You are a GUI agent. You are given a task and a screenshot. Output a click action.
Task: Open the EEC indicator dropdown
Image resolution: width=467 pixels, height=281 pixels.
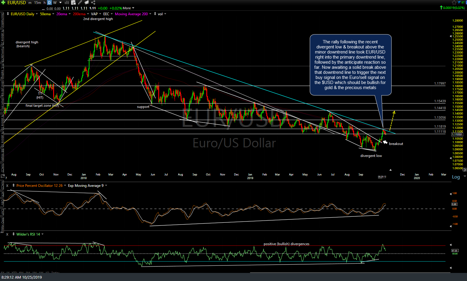112,14
